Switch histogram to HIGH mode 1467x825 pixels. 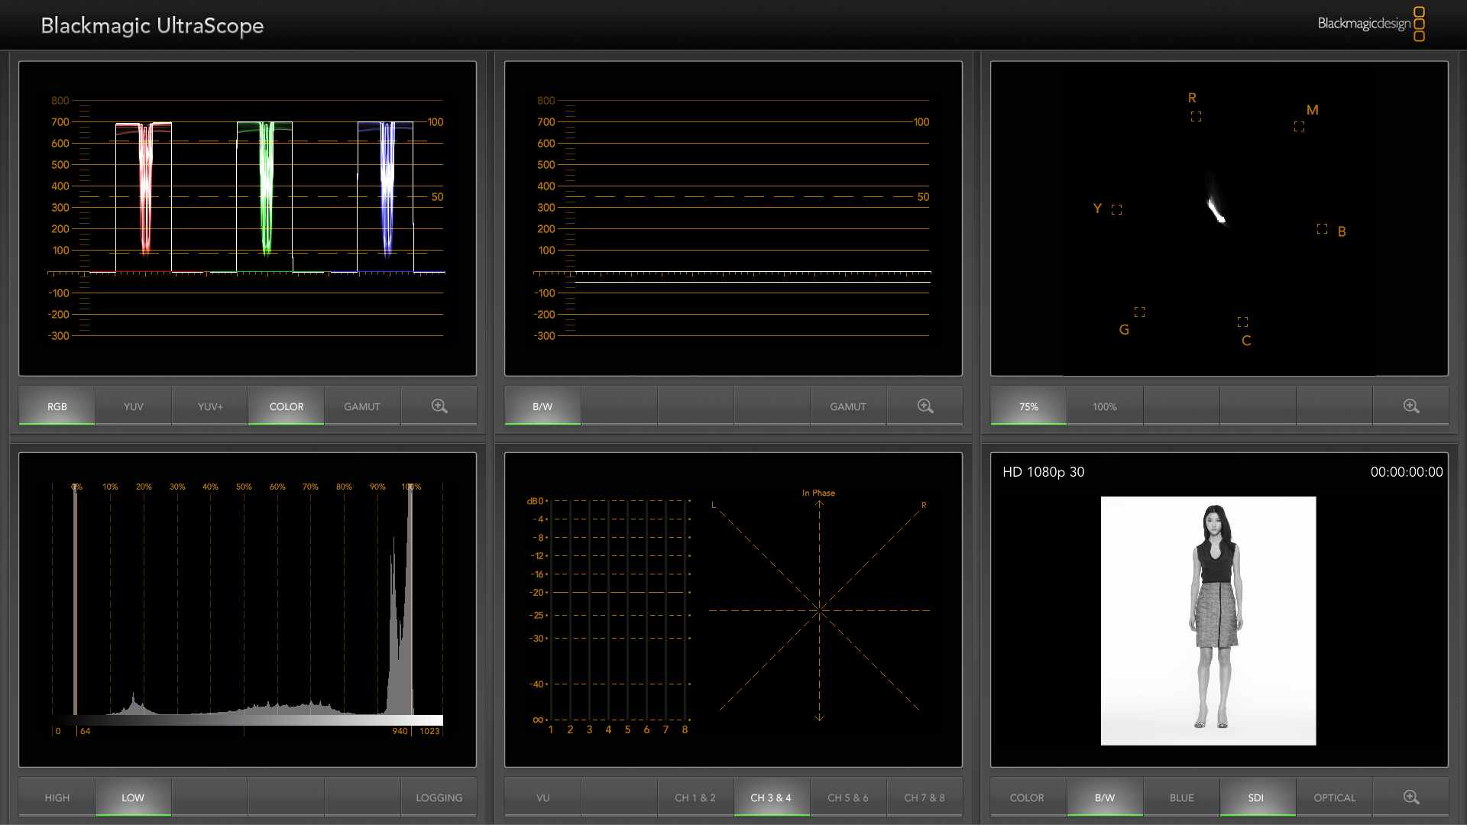click(x=57, y=797)
